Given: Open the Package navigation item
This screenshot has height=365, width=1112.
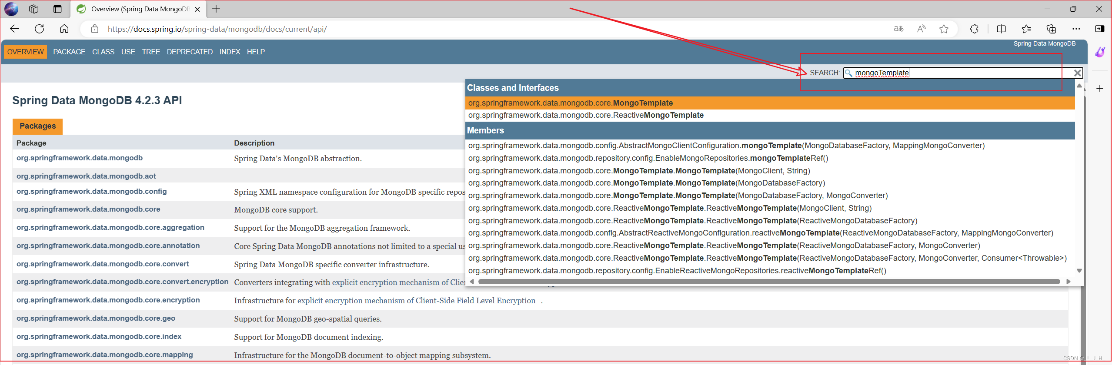Looking at the screenshot, I should [69, 52].
